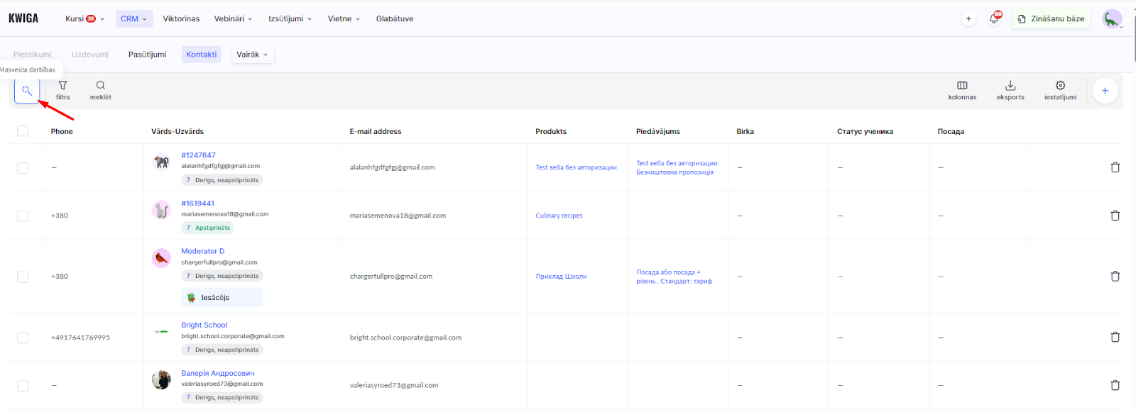
Task: Open the Zināšanu bāze button
Action: pos(1051,19)
